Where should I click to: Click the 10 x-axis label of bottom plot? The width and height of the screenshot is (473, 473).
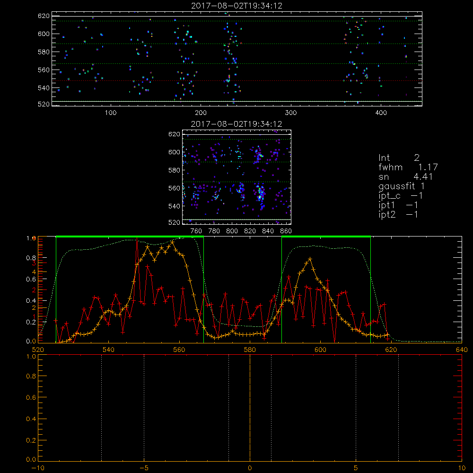tap(462, 468)
